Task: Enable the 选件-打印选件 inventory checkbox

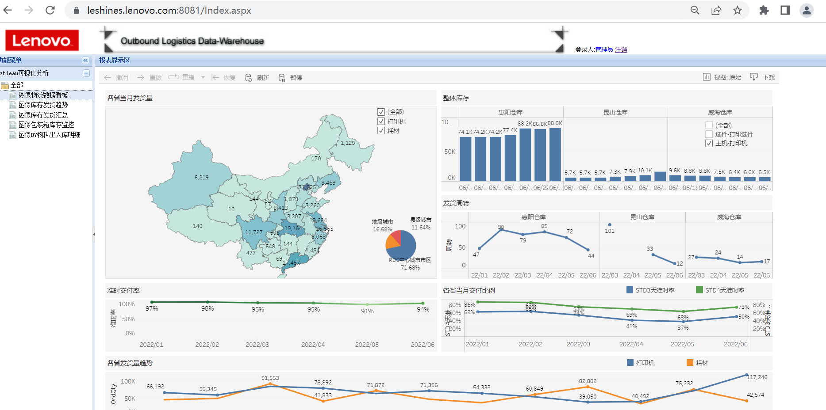Action: (709, 134)
